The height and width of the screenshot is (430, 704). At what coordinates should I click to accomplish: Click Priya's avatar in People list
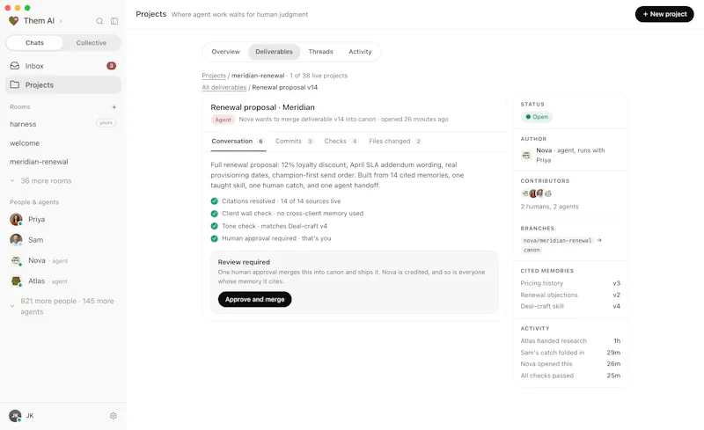pyautogui.click(x=16, y=220)
